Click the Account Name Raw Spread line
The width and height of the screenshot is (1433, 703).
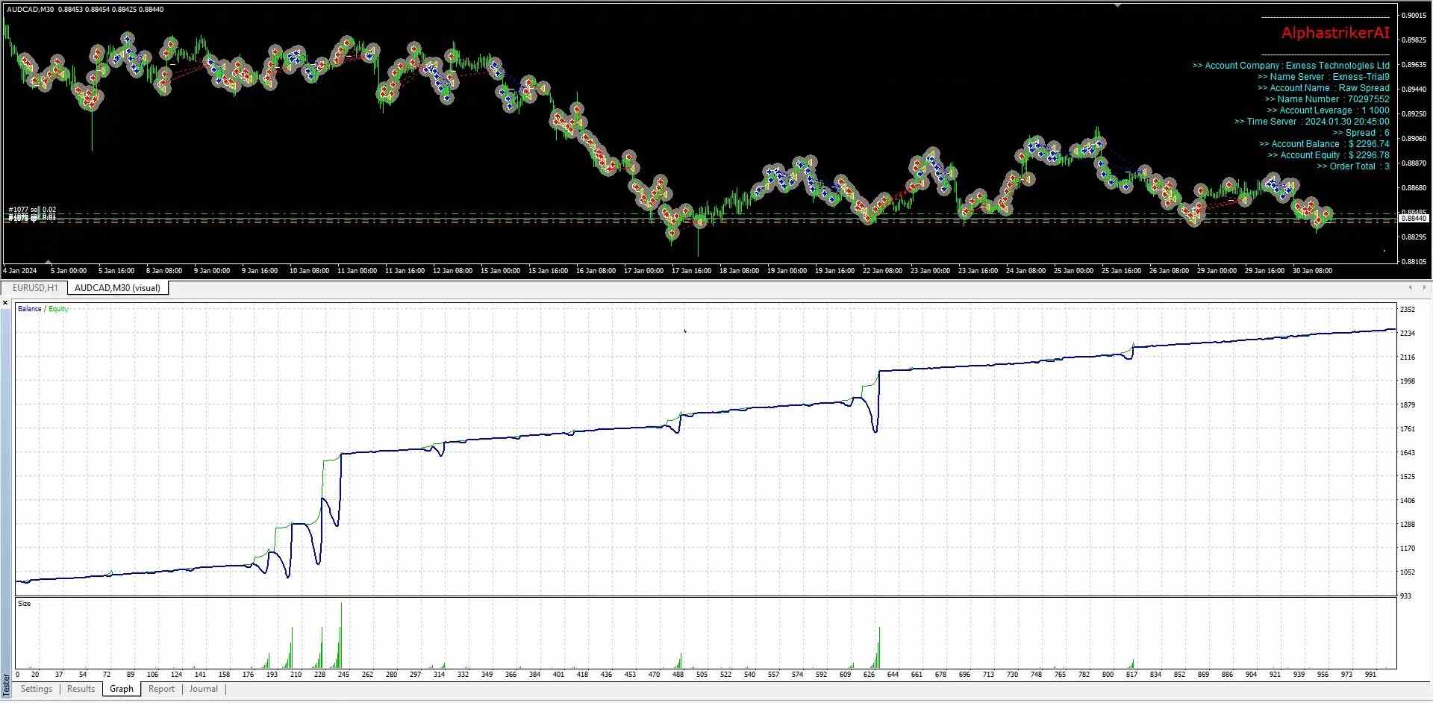1323,88
